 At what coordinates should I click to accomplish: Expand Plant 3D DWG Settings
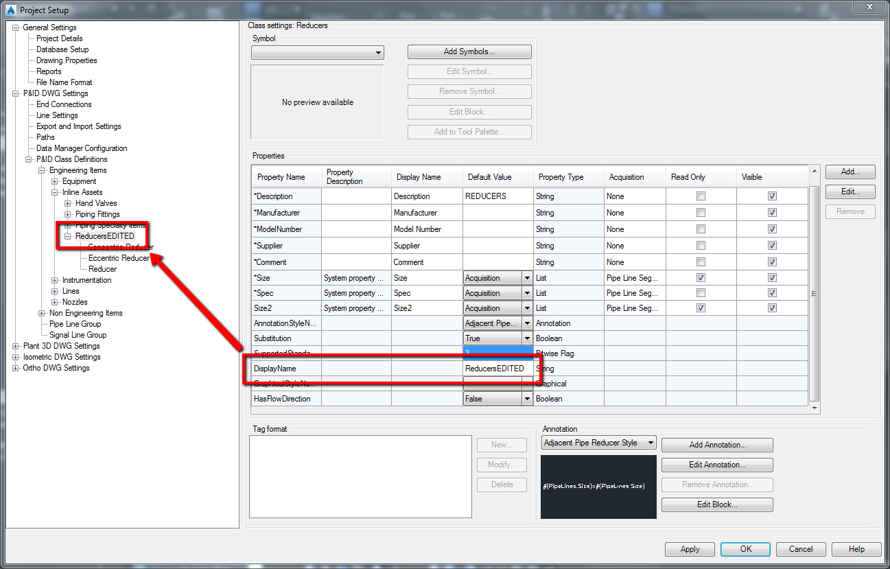click(14, 345)
